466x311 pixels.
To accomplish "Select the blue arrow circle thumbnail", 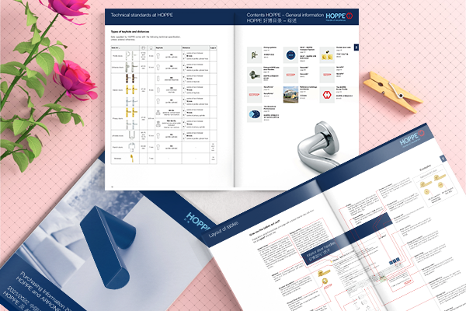I will (254, 114).
